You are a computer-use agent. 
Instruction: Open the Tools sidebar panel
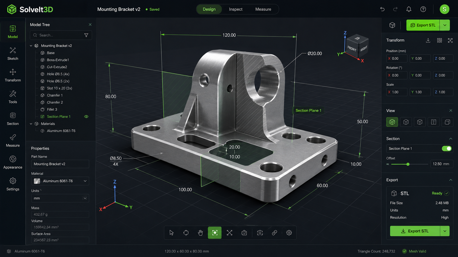pos(13,97)
